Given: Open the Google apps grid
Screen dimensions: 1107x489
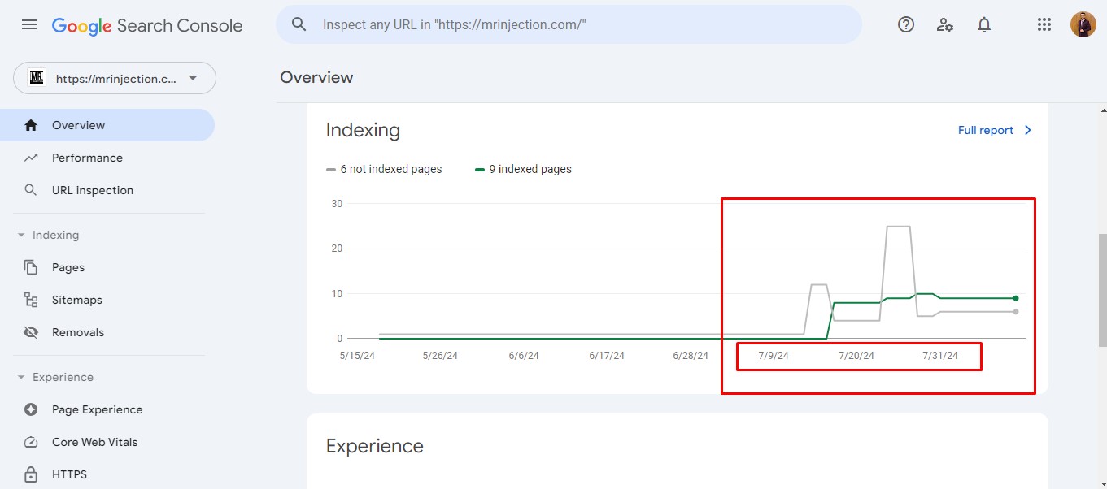Looking at the screenshot, I should 1044,25.
